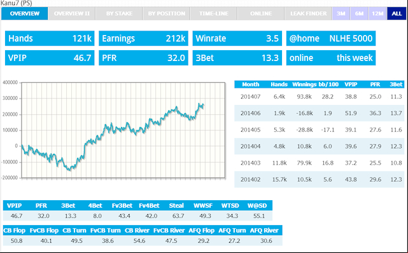The image size is (408, 253).
Task: Select the 6M time range
Action: coord(360,13)
